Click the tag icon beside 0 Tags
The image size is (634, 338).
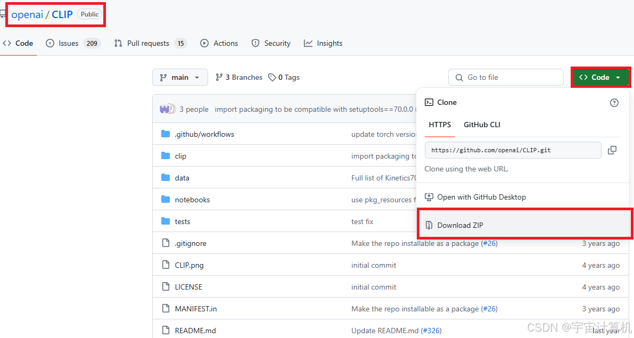click(x=272, y=77)
